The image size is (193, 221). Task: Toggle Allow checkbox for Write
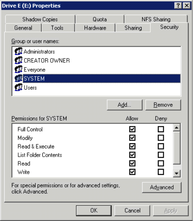click(x=132, y=172)
